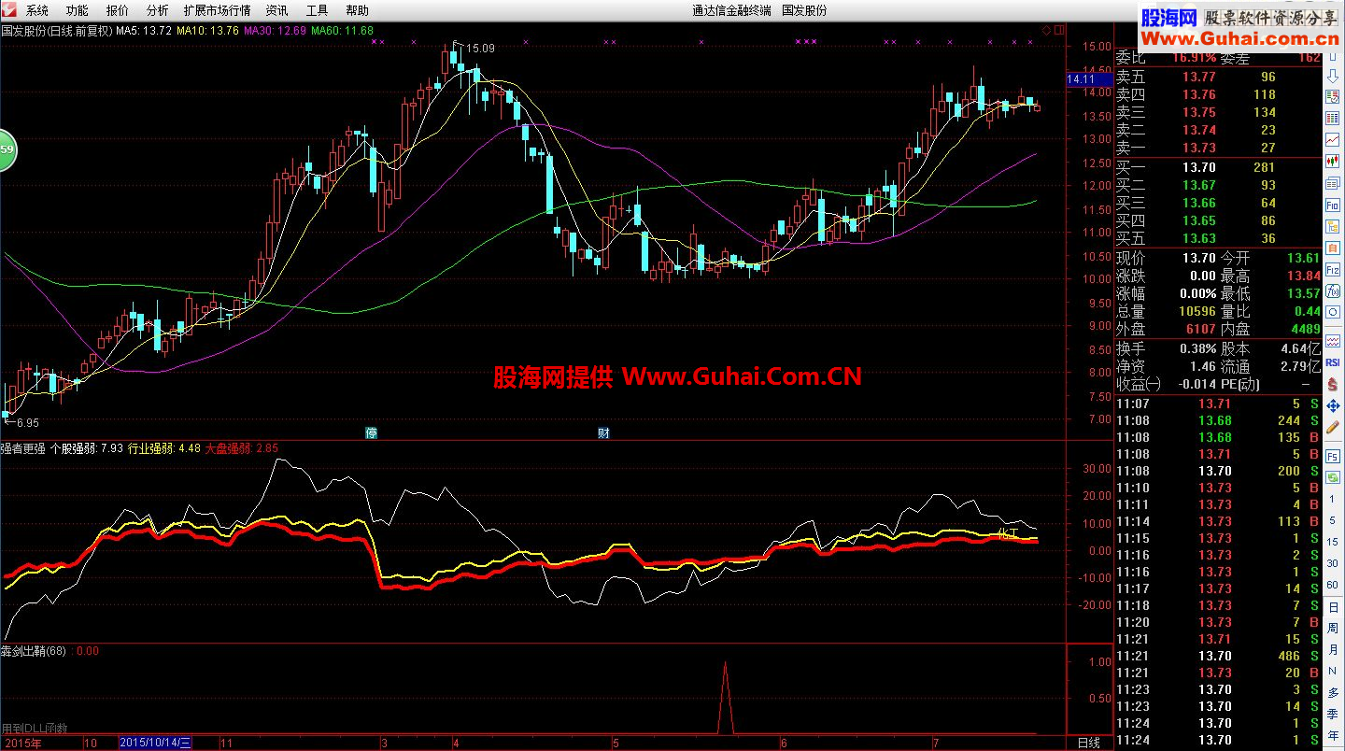Click the 买一 13.70 order row
The image size is (1345, 751).
[1218, 168]
